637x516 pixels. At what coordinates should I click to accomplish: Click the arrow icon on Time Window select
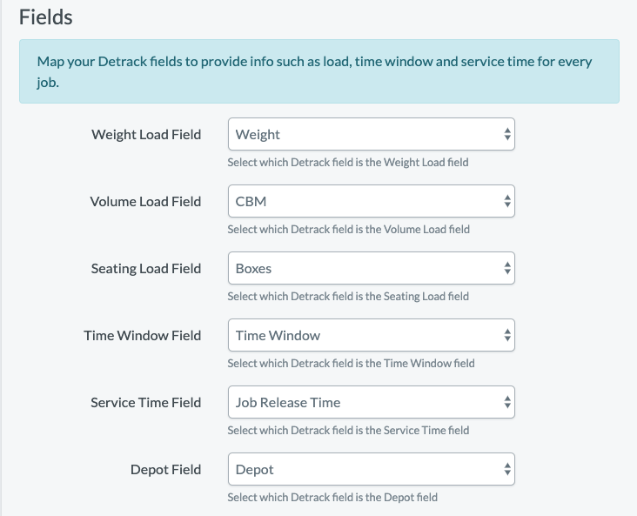pos(507,335)
